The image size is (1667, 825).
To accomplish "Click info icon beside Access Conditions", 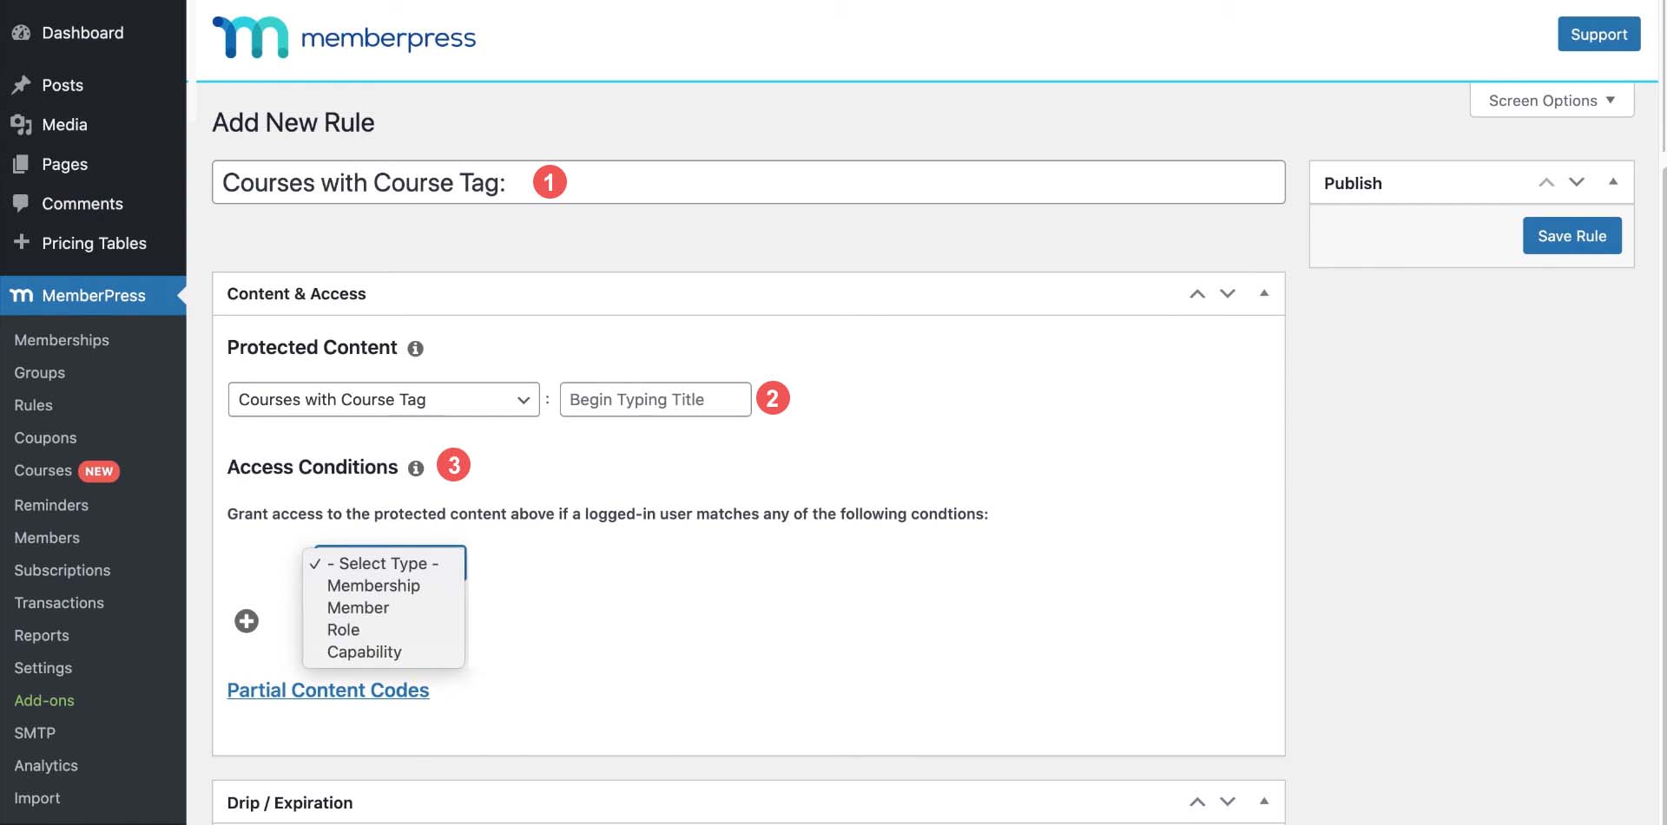I will point(416,468).
